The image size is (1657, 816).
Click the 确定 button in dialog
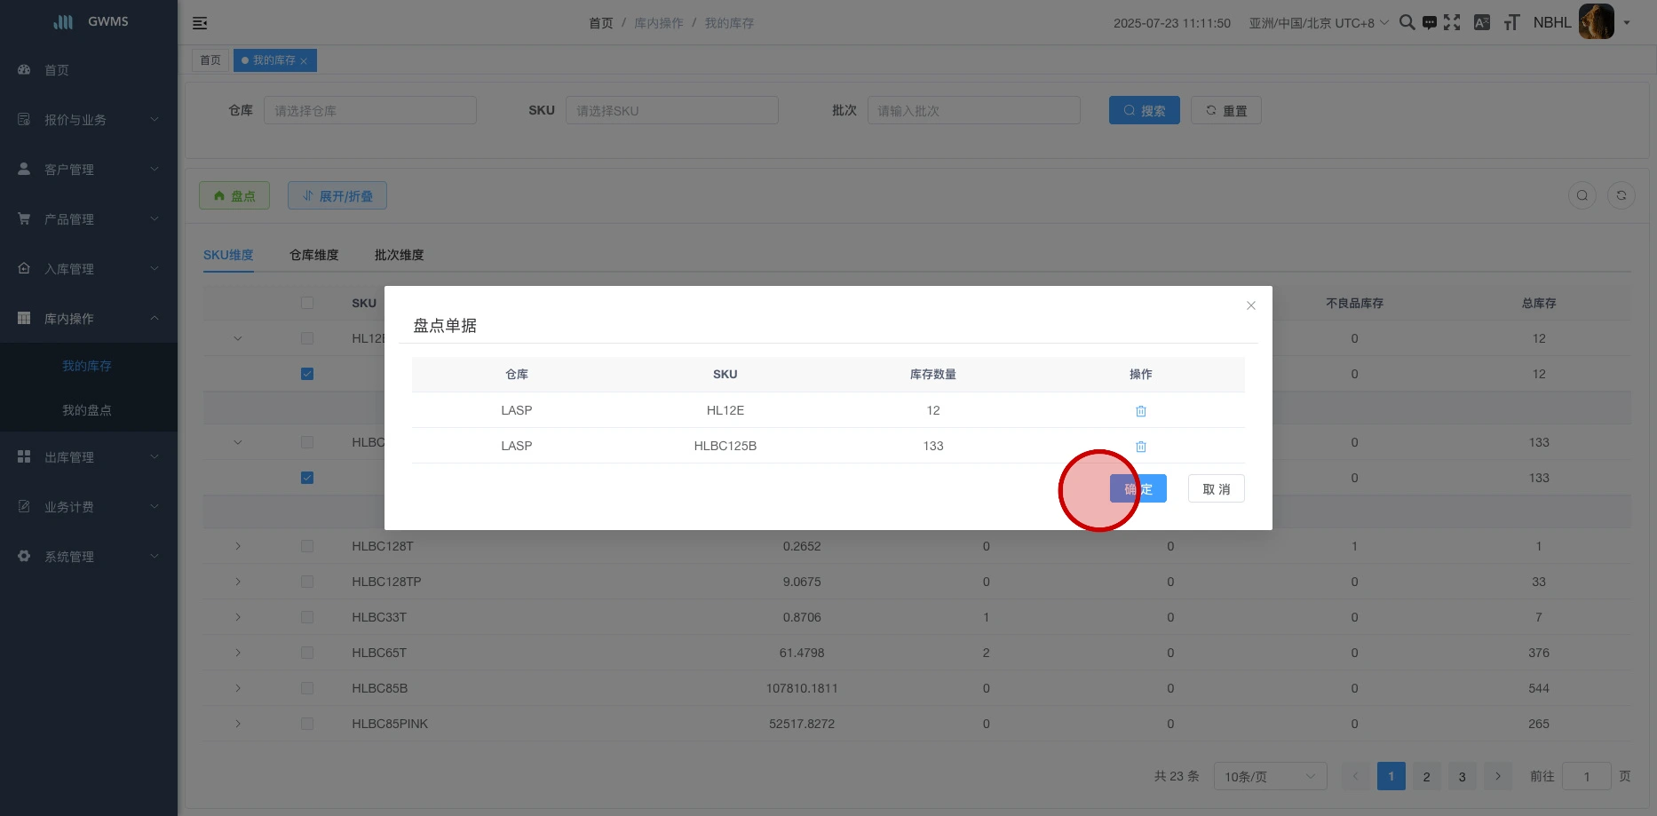tap(1138, 489)
